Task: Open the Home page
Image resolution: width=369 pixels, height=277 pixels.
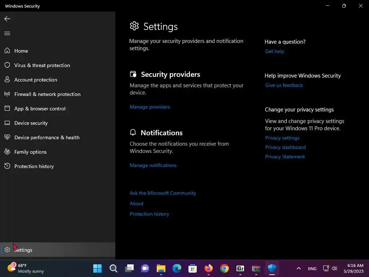Action: [58, 51]
